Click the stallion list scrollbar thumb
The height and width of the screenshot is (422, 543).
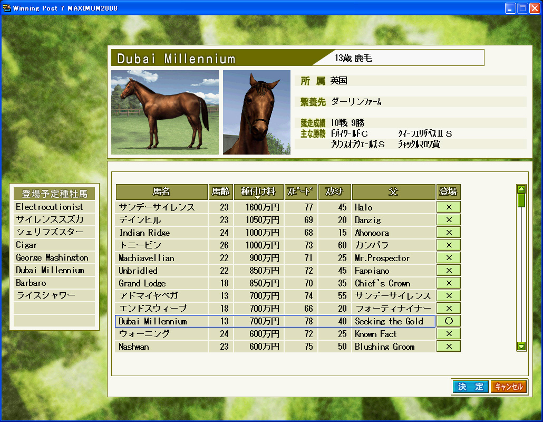(x=521, y=200)
